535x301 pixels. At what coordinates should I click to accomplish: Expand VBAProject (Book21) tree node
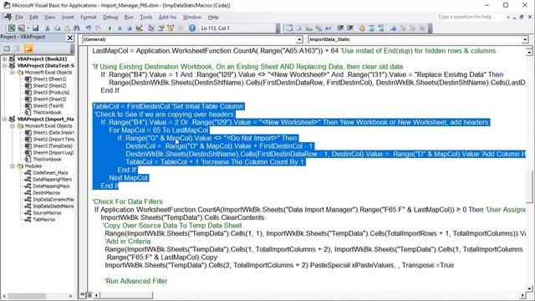[x=4, y=59]
